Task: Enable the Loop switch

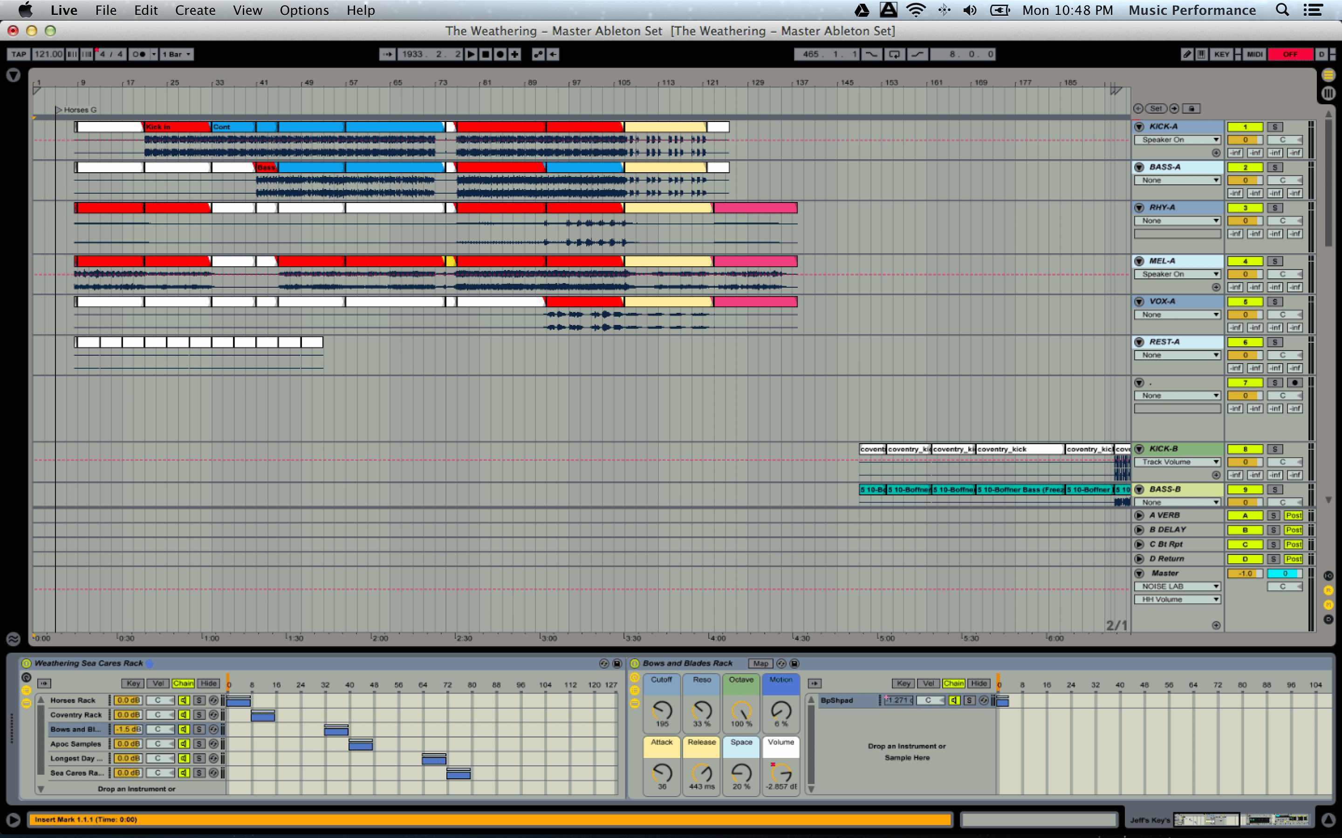Action: pyautogui.click(x=895, y=54)
